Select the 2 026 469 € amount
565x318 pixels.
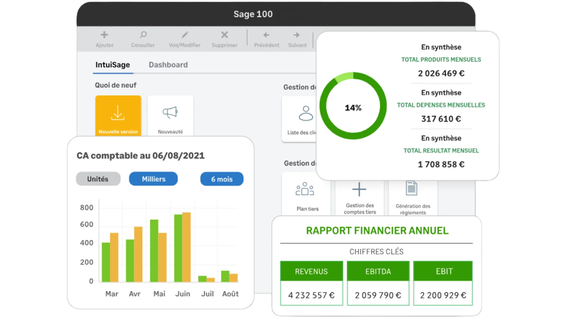coord(441,73)
